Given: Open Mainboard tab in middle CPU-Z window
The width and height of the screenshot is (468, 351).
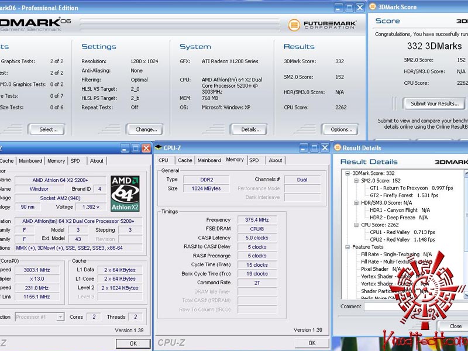Looking at the screenshot, I should 209,160.
